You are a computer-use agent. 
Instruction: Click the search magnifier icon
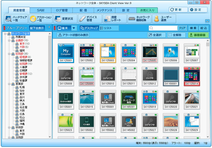coord(151,28)
